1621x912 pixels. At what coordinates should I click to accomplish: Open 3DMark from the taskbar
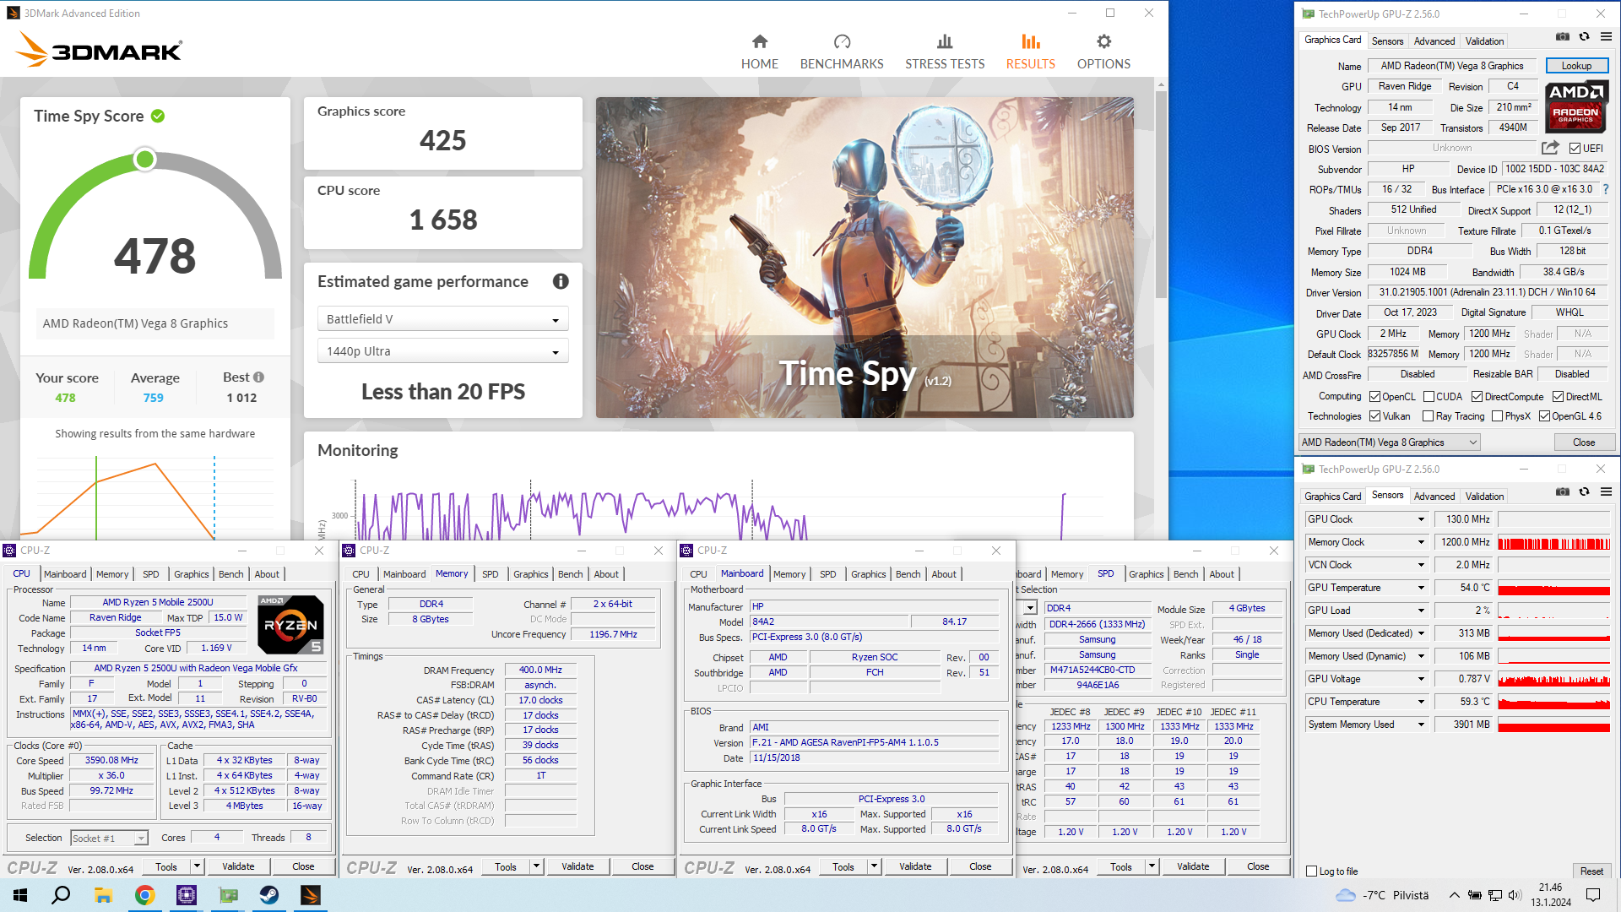point(311,895)
